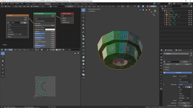Image resolution: width=193 pixels, height=108 pixels.
Task: Hide the Pinchos object in outliner
Action: (191, 21)
